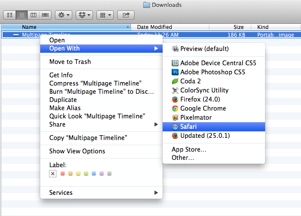Open with Safari
The height and width of the screenshot is (216, 301).
214,127
